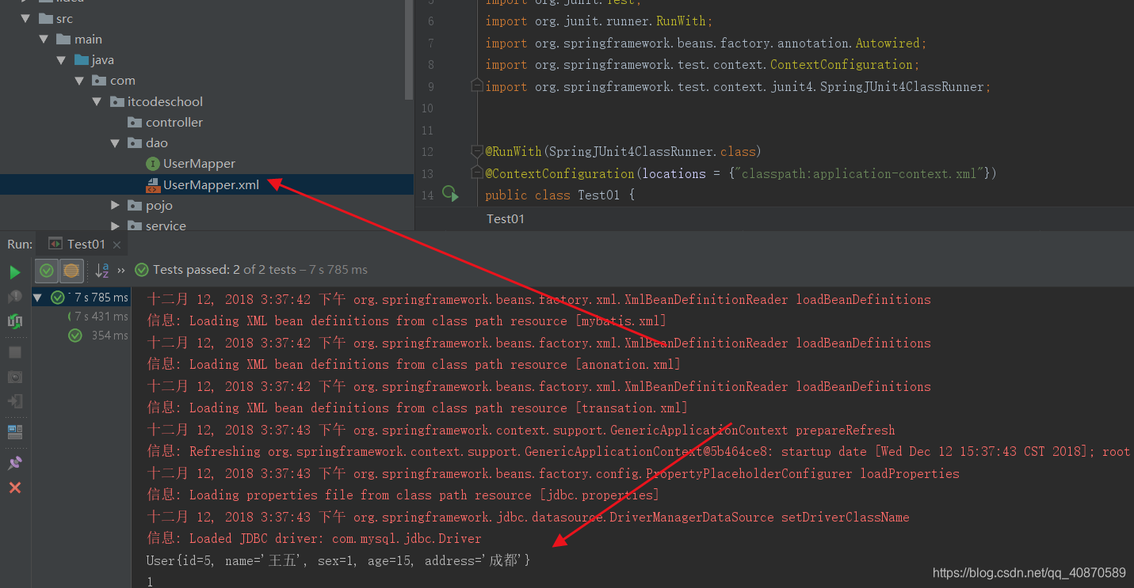
Task: Click the dao package label
Action: coord(156,142)
